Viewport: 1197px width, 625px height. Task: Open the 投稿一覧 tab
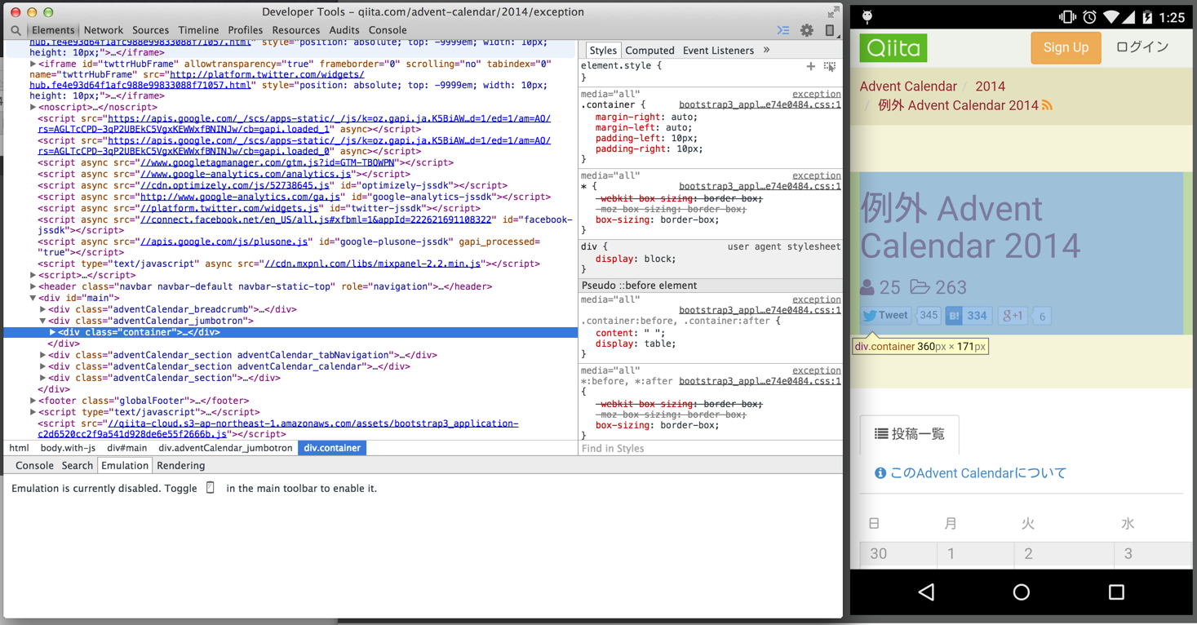(910, 434)
